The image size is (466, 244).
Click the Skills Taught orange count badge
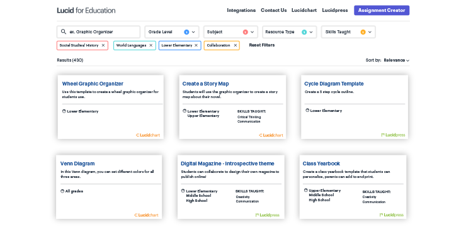tap(363, 32)
